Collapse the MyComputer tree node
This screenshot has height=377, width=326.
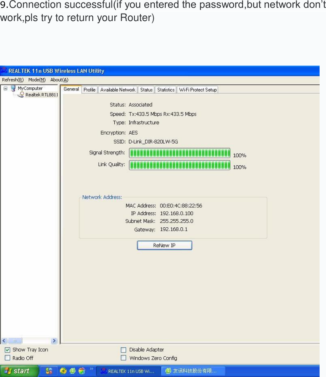coord(5,88)
